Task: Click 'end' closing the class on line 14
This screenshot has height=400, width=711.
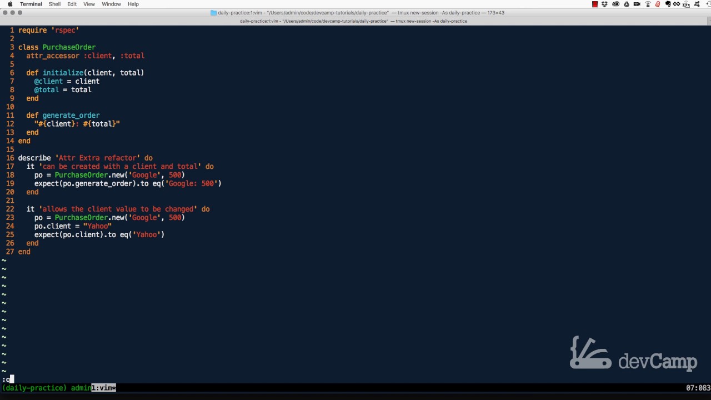Action: 24,141
